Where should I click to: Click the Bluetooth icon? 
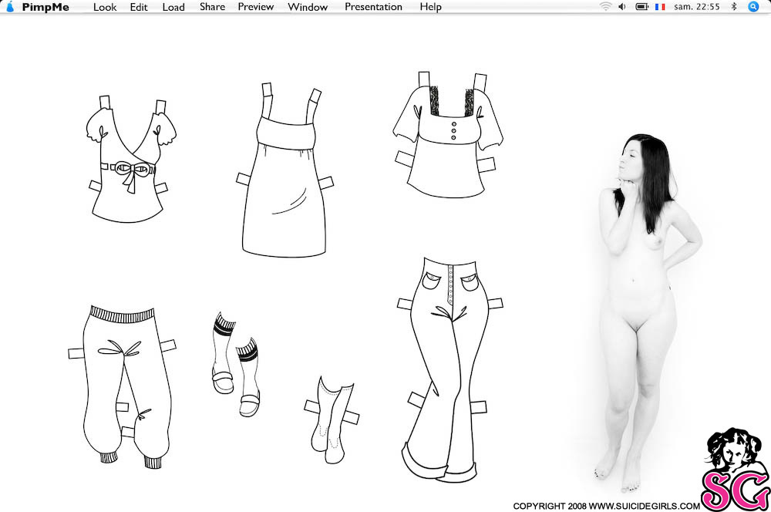coord(734,6)
